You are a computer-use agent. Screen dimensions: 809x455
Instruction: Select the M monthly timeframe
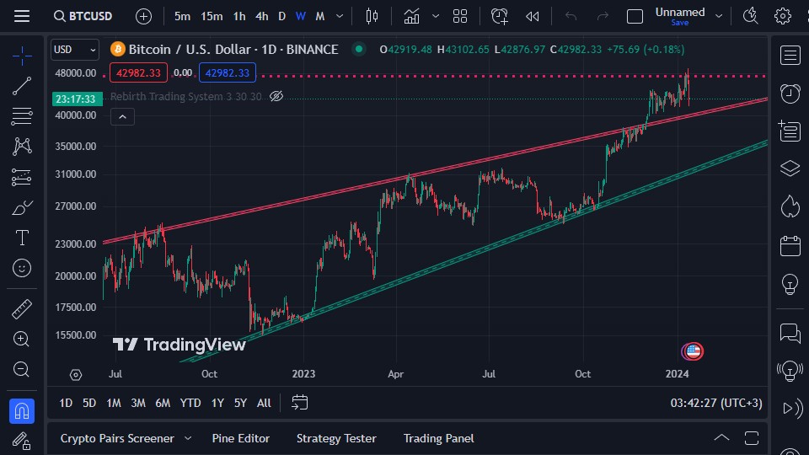pos(320,17)
